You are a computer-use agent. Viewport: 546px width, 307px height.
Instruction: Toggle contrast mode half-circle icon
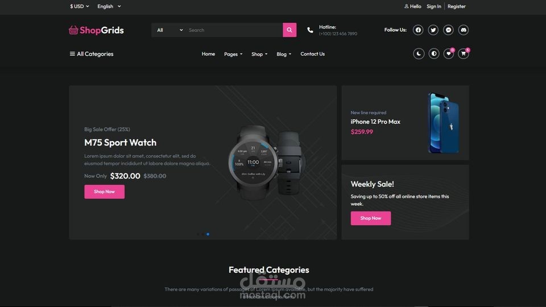433,53
